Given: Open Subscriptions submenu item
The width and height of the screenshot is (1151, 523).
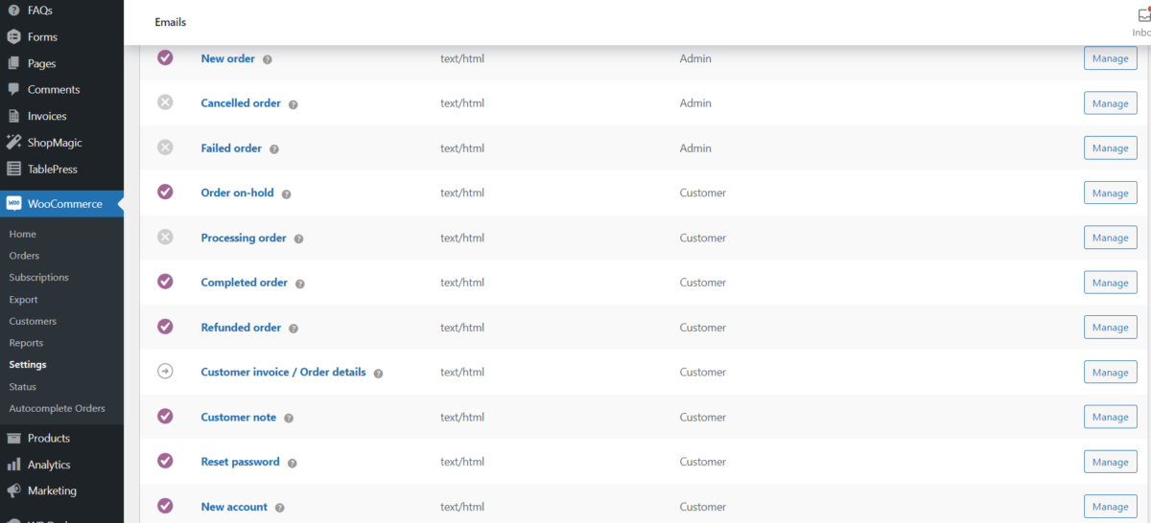Looking at the screenshot, I should (39, 278).
